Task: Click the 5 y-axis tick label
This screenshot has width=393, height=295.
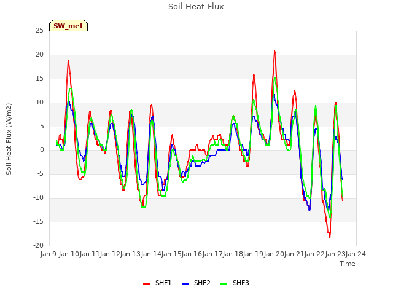Action: (x=42, y=126)
